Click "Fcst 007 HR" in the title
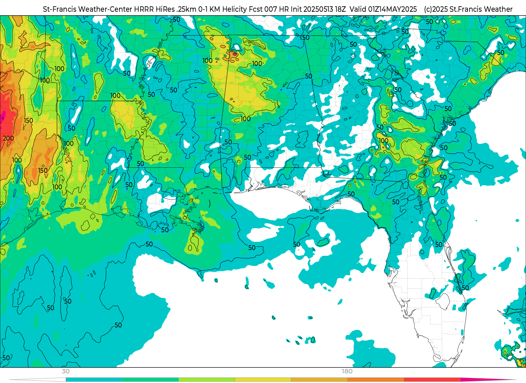Screen dimensions: 526x383 click(269, 9)
